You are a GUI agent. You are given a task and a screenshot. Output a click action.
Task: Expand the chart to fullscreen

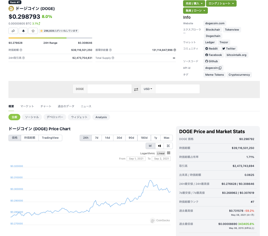click(168, 146)
